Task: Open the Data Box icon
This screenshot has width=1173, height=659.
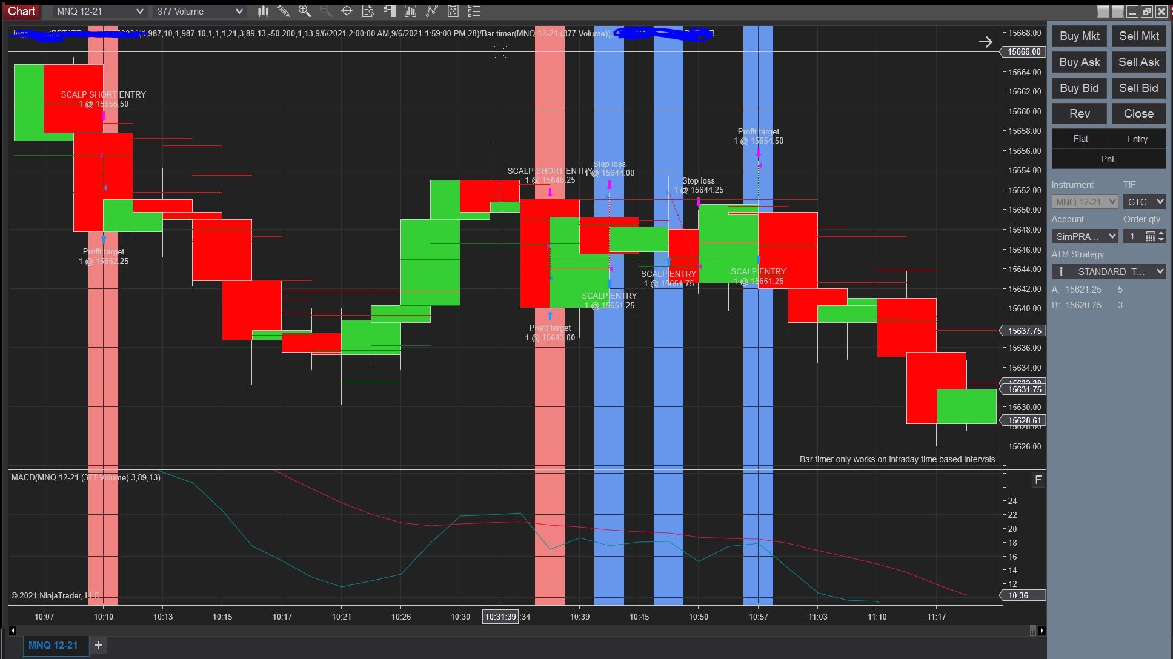Action: click(368, 11)
